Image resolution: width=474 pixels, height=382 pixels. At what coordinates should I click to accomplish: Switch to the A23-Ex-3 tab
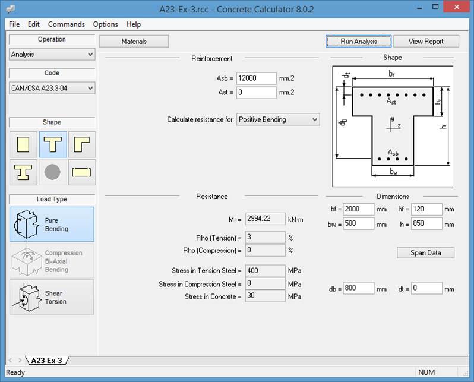[x=46, y=360]
